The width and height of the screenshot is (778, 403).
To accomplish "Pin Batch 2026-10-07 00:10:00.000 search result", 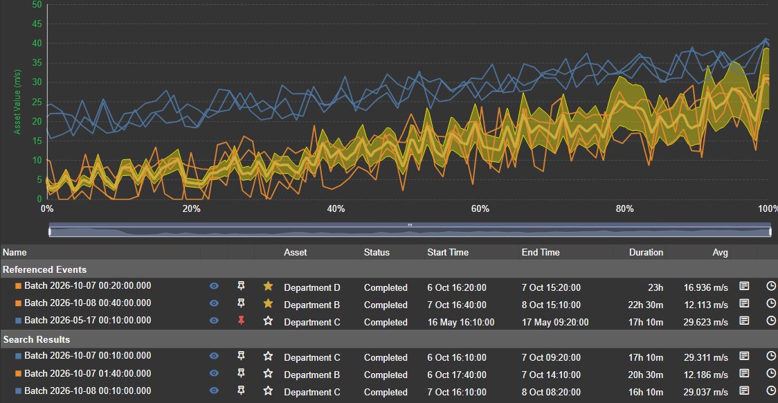I will [x=241, y=356].
